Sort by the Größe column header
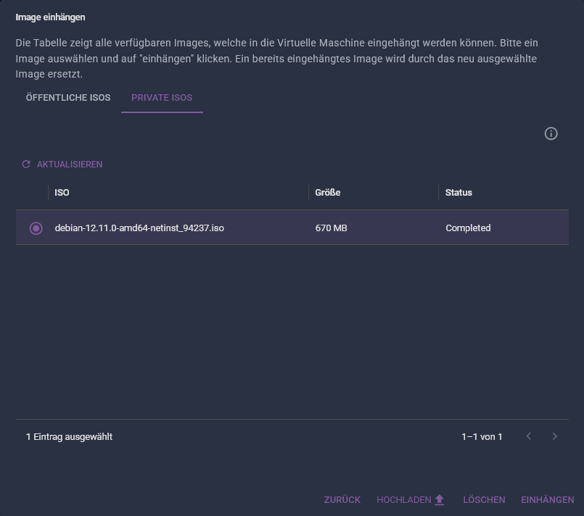 click(x=328, y=192)
